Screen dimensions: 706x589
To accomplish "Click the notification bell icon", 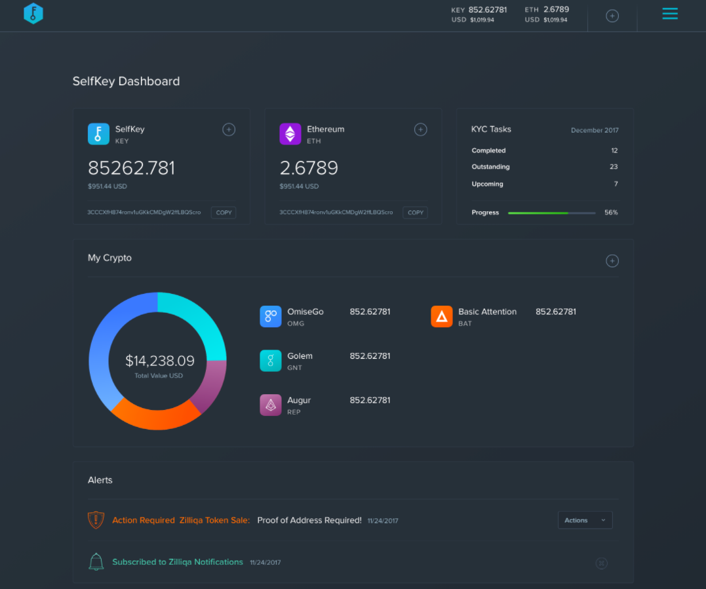I will tap(96, 562).
